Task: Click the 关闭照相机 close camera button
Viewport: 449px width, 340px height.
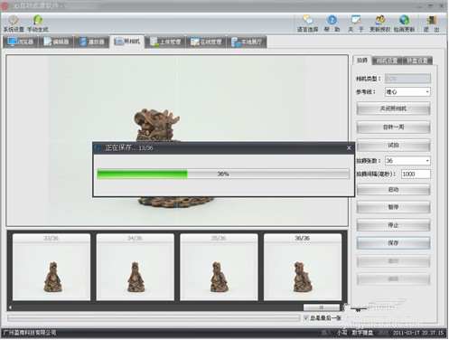Action: coord(393,109)
